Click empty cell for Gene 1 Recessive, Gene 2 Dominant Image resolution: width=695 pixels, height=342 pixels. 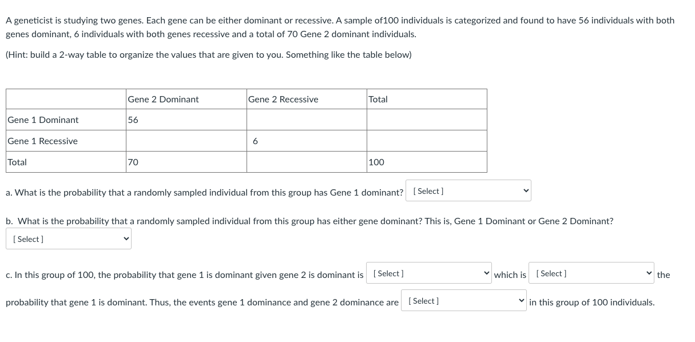click(x=186, y=141)
